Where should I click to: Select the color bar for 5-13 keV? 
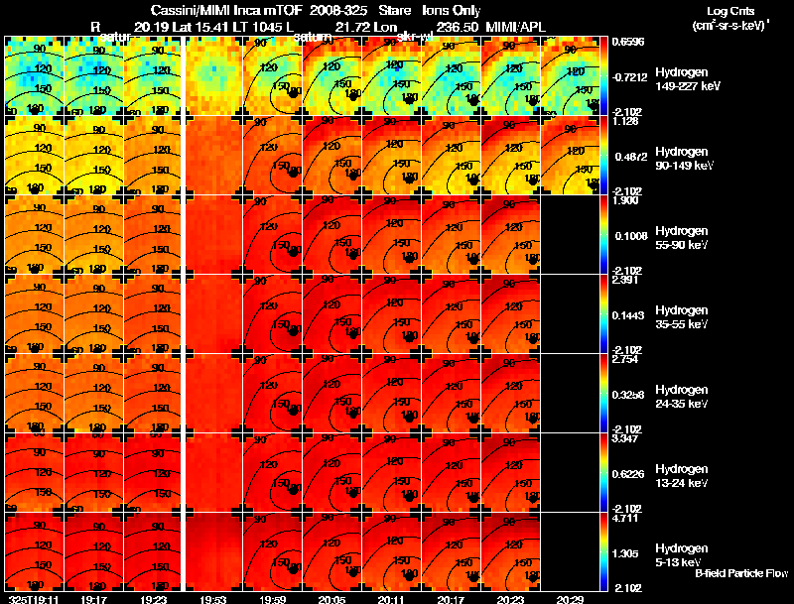[x=603, y=552]
